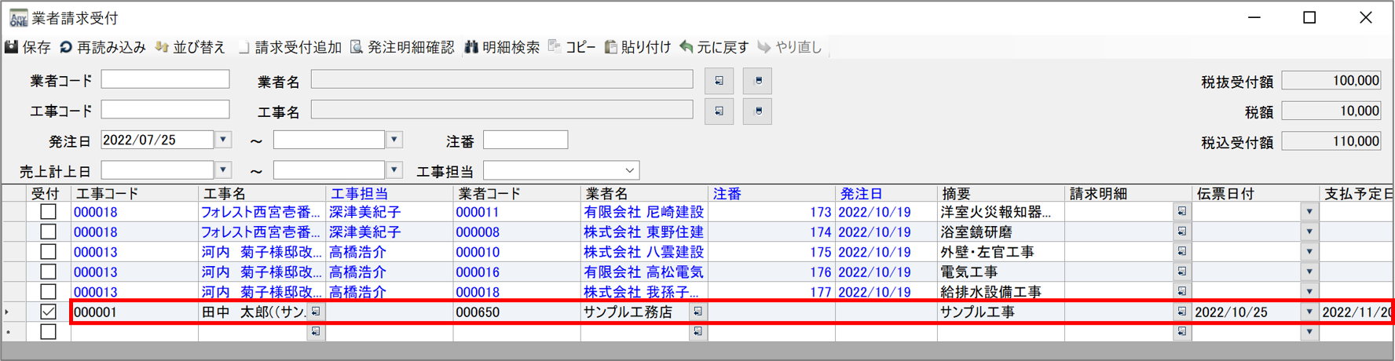Viewport: 1395px width, 361px height.
Task: Tick the 受付 checkbox for 電気工事 row
Action: [x=48, y=272]
